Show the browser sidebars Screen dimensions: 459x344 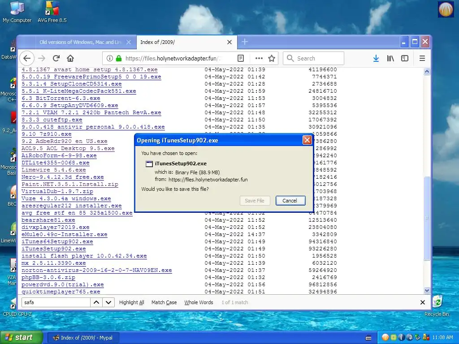click(405, 58)
